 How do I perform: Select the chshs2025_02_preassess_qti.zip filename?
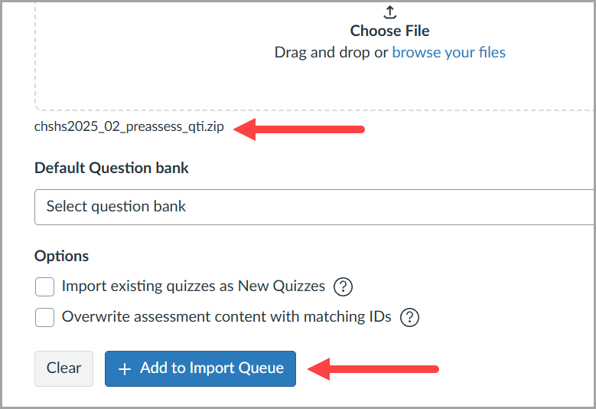[129, 127]
